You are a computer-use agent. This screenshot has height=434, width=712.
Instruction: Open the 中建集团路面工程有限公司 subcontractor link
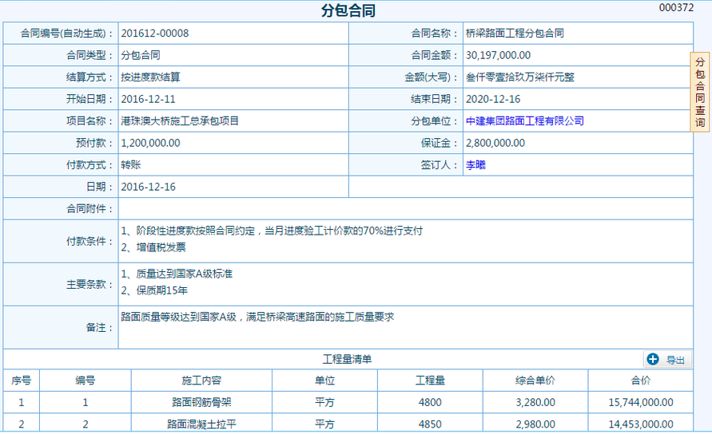point(524,121)
